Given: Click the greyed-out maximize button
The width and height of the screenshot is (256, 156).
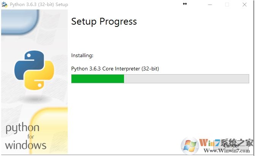Looking at the screenshot, I should [227, 5].
